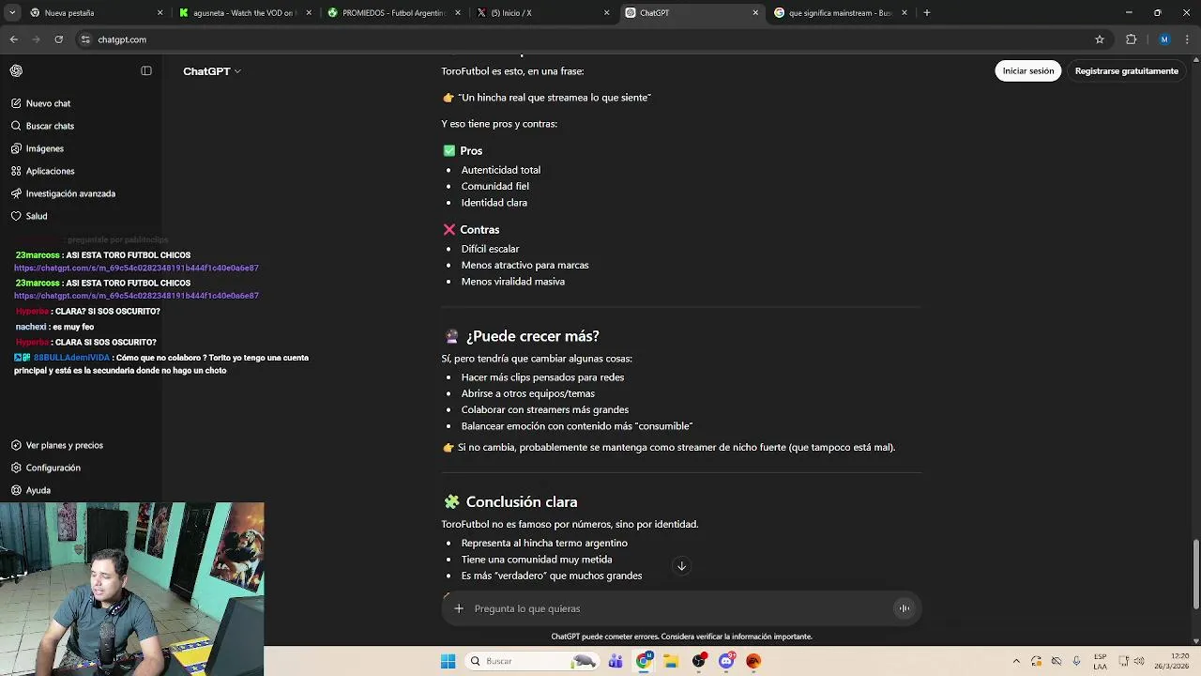1201x676 pixels.
Task: Open OBS Studio from the taskbar
Action: pos(699,661)
